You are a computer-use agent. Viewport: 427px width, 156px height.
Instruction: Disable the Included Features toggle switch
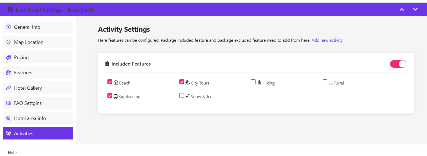coord(398,64)
